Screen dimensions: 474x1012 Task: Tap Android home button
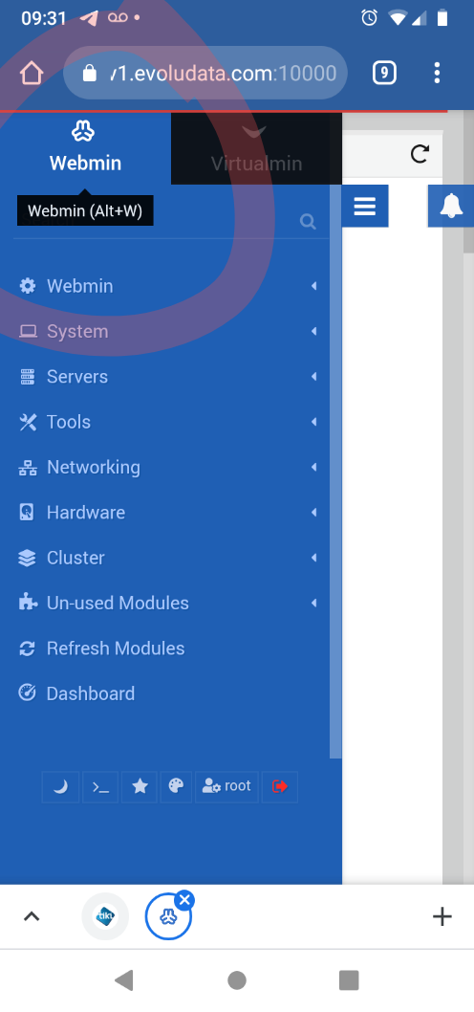point(237,980)
